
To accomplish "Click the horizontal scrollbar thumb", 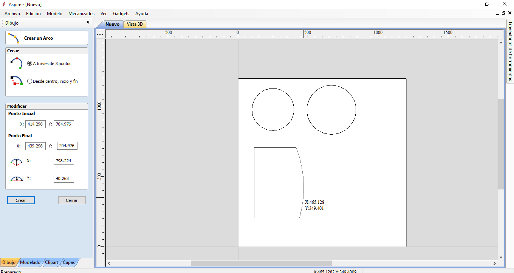I will (x=261, y=263).
